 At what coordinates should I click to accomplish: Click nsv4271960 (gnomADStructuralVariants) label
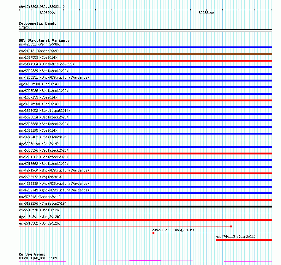click(54, 170)
